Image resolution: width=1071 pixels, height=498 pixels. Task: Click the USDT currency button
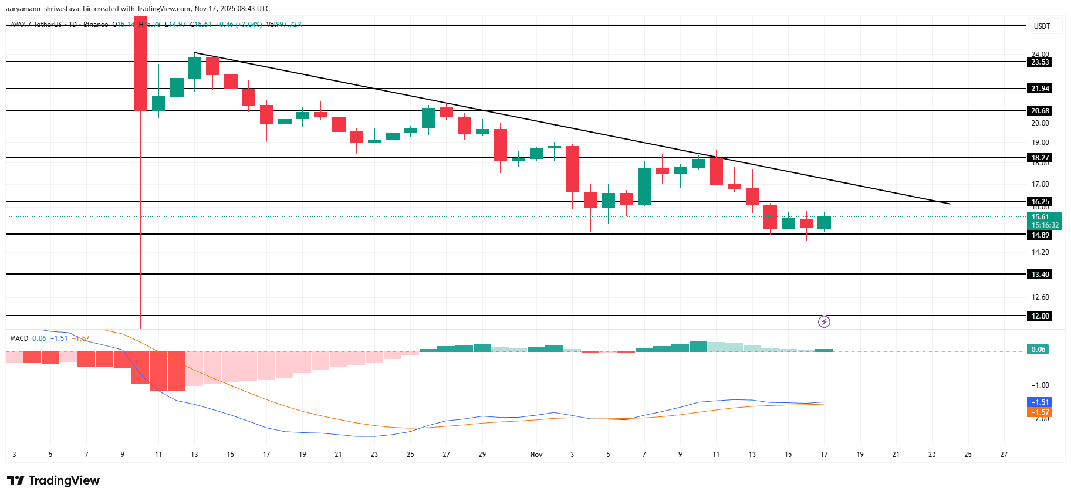(x=1042, y=26)
